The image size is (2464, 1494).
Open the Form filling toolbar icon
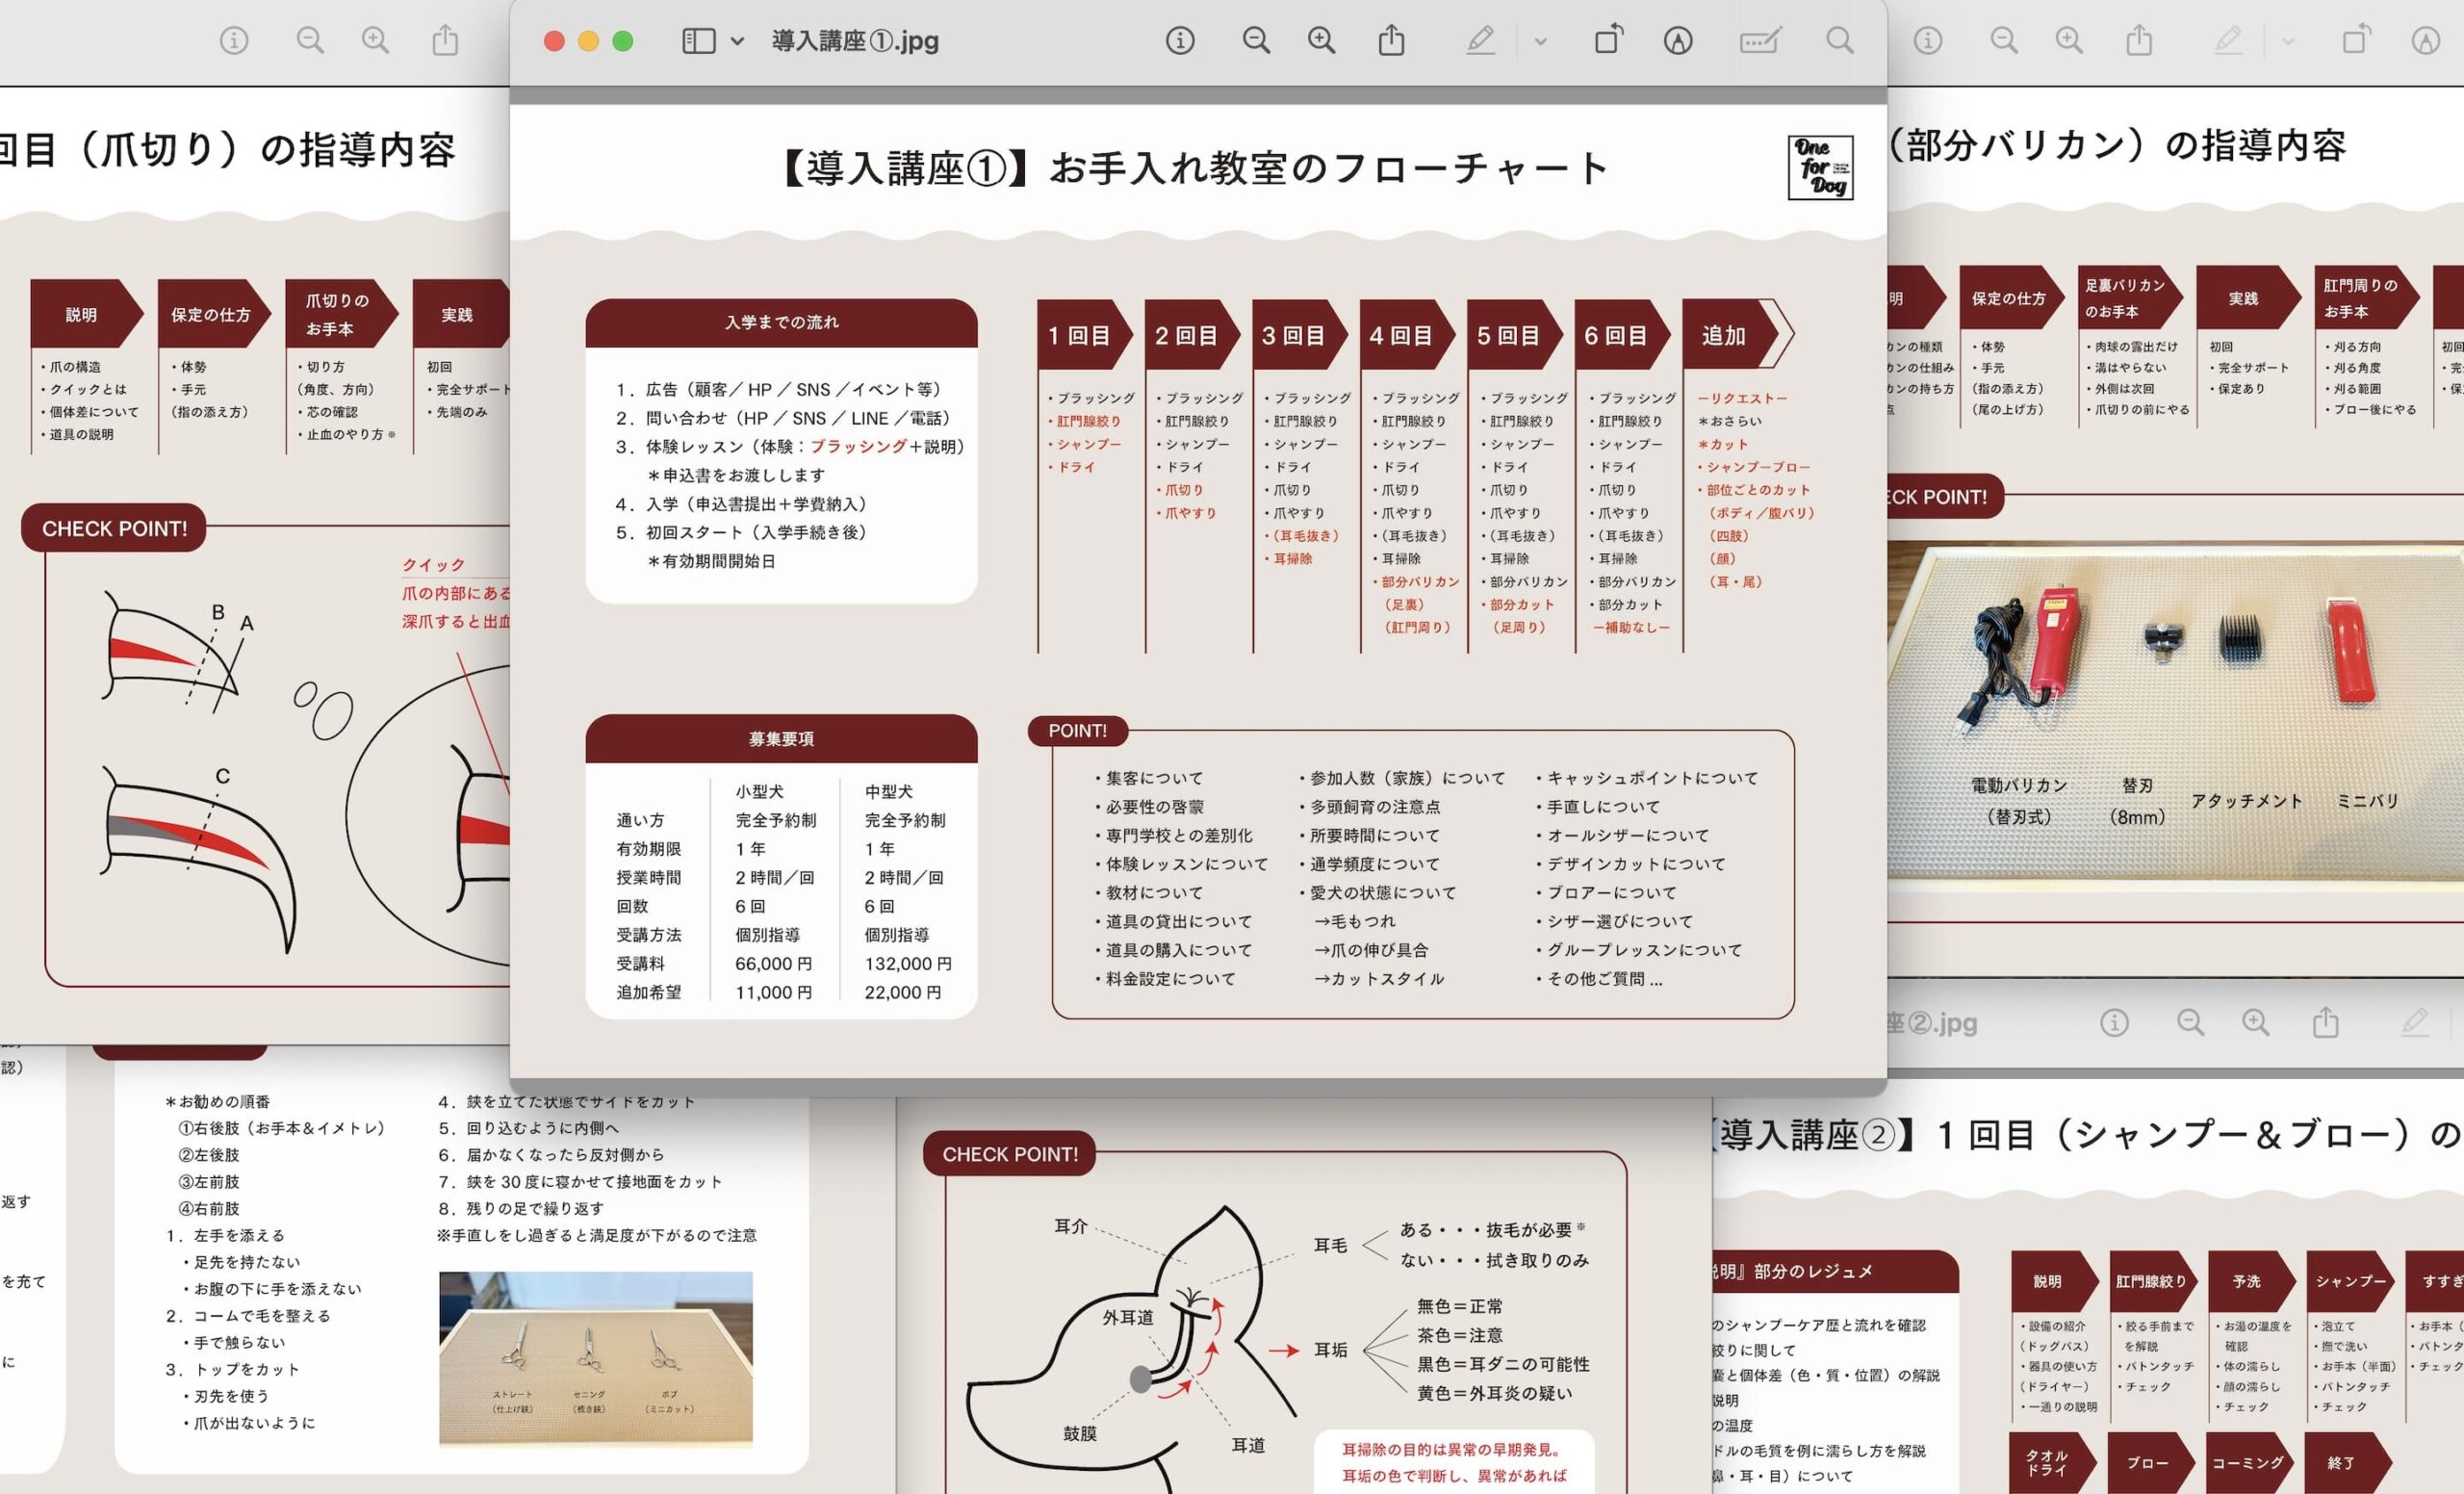1760,41
